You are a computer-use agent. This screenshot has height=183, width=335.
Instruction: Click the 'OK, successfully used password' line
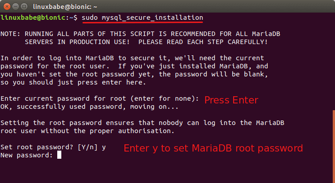90,107
